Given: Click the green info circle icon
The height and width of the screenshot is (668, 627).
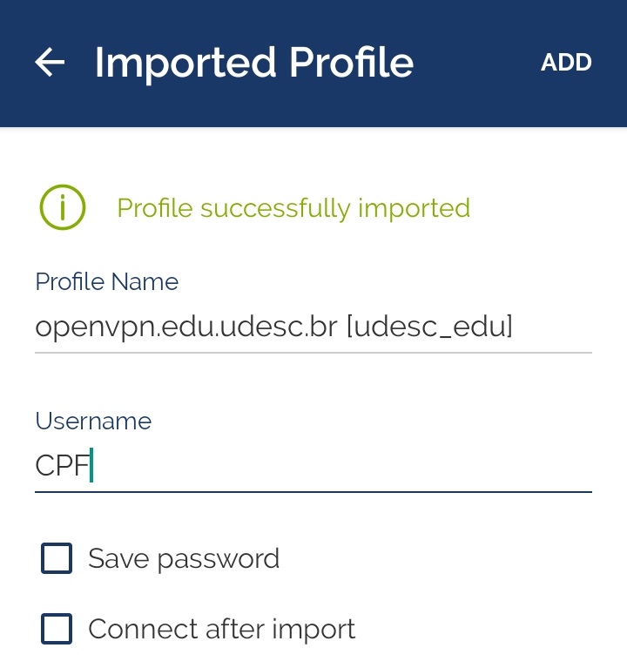Looking at the screenshot, I should pyautogui.click(x=63, y=207).
